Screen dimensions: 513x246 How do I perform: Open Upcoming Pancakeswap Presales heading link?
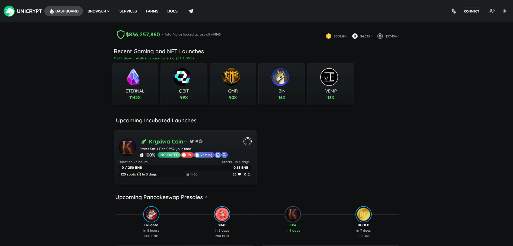[159, 197]
